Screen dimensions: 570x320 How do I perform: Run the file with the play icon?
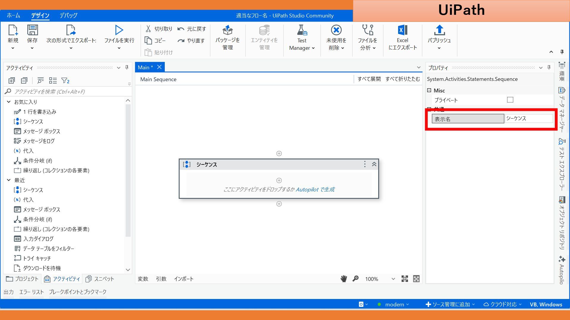point(119,30)
